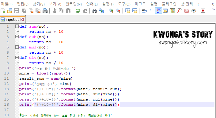Cut selection with scissors icon
The width and height of the screenshot is (216, 118).
[x=55, y=11]
